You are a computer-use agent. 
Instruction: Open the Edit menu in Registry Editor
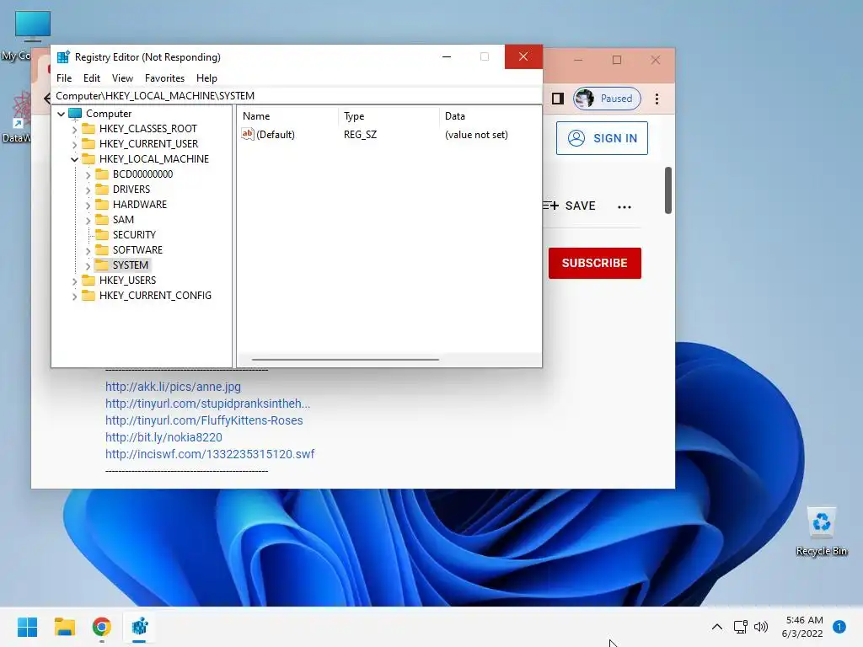point(91,78)
